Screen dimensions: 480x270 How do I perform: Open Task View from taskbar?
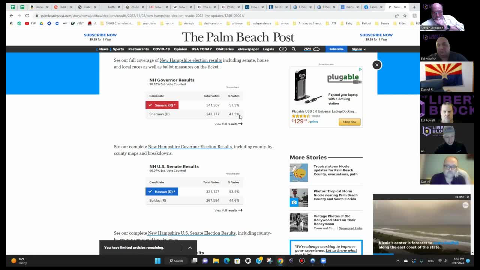click(x=194, y=261)
